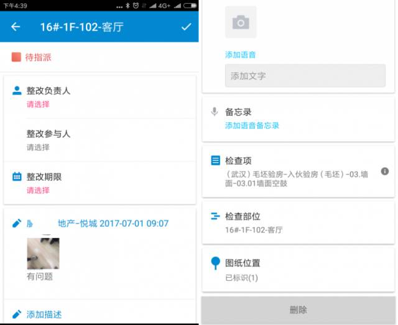Click the info icon for 检查项
398x325 pixels.
385,172
